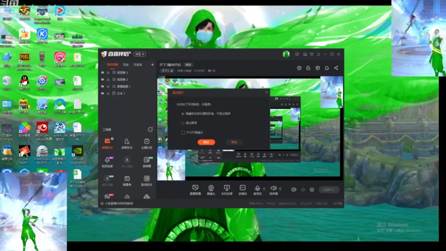Open the 视频连麦 tool icon
The image size is (446, 251).
point(107,162)
